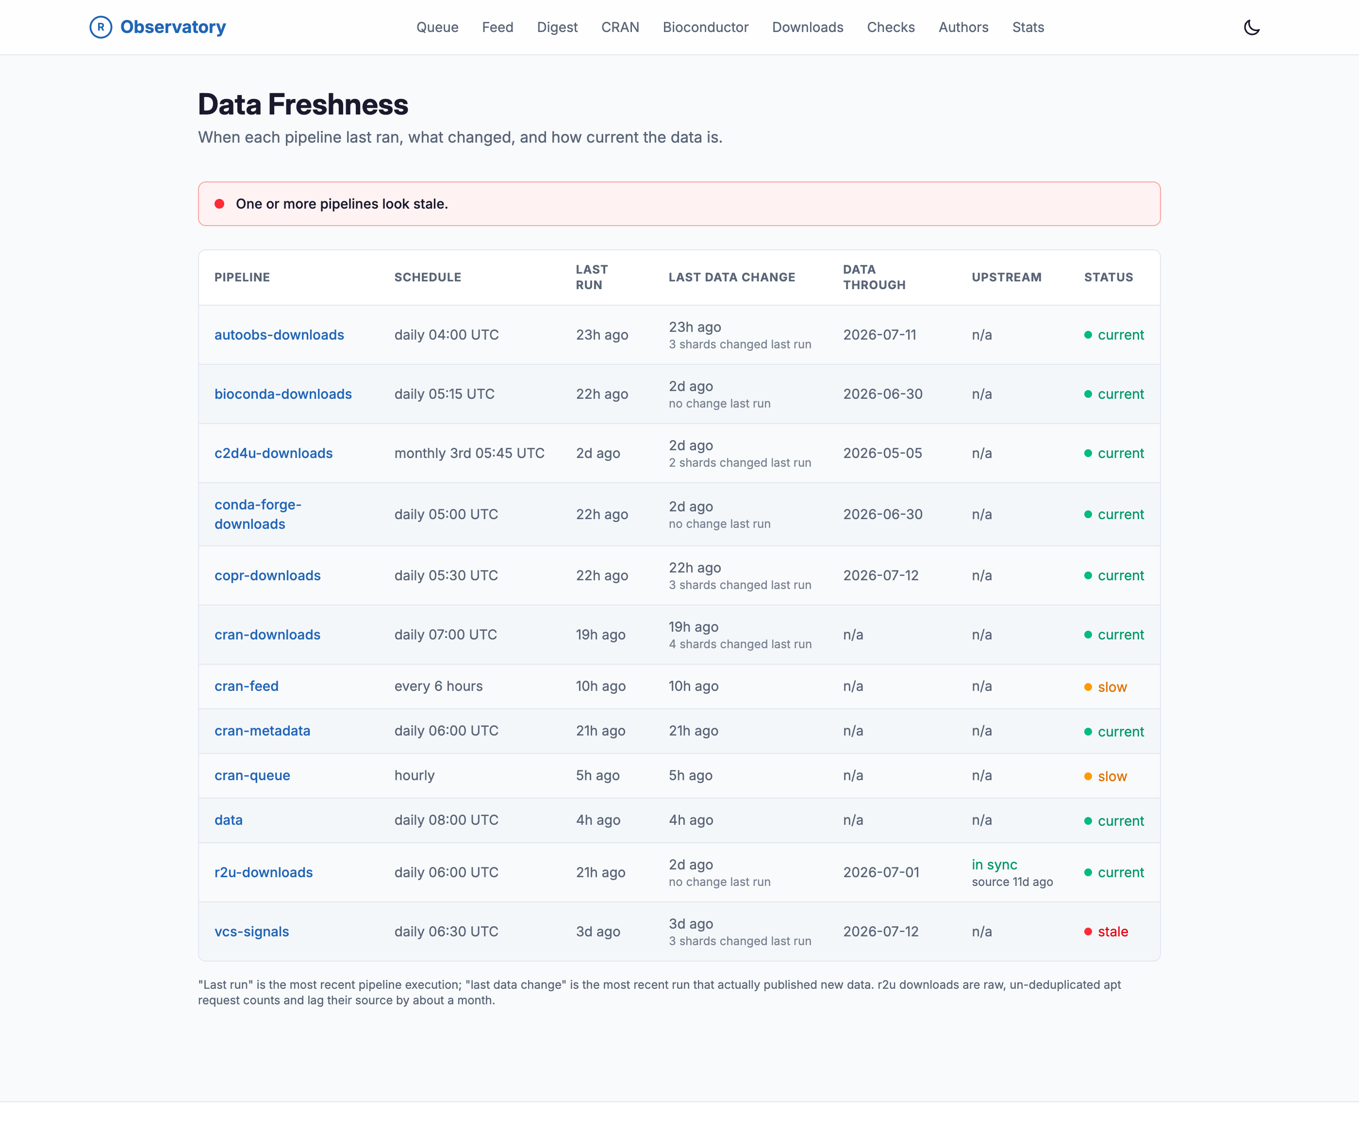
Task: Open the cran-queue pipeline link
Action: click(x=252, y=775)
